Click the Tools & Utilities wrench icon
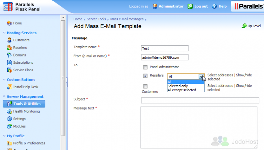This screenshot has height=150, width=264. coord(9,104)
